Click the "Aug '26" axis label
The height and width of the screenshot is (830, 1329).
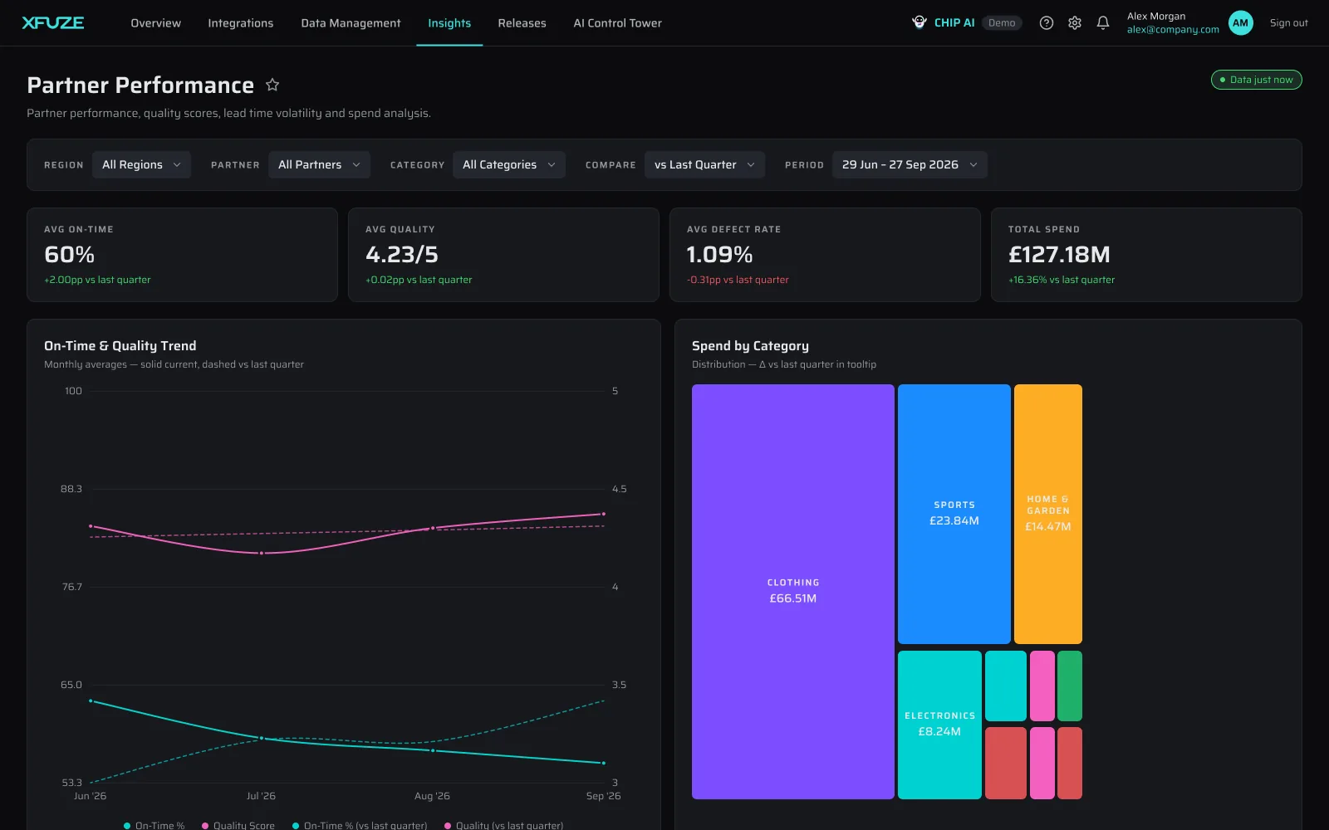click(432, 796)
